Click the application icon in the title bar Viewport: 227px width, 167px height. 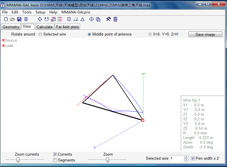click(3, 5)
